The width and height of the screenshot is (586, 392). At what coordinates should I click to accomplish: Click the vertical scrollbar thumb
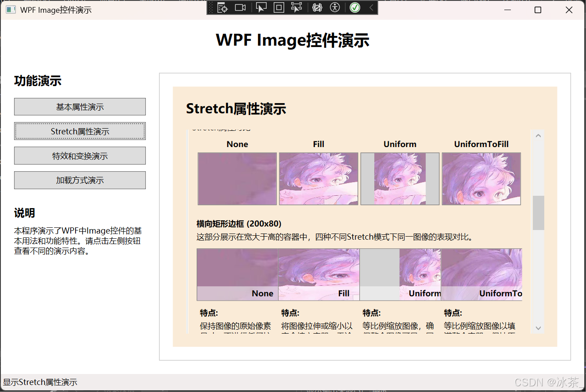coord(538,213)
